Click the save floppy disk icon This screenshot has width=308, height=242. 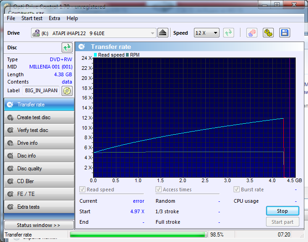click(x=284, y=33)
